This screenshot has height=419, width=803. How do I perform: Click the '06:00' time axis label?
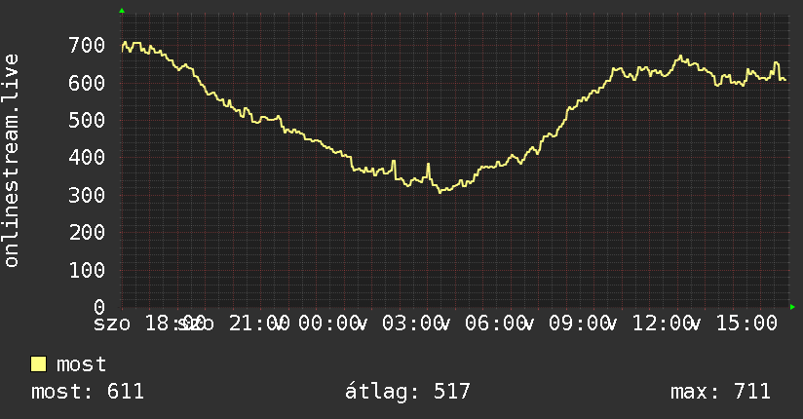click(x=496, y=324)
